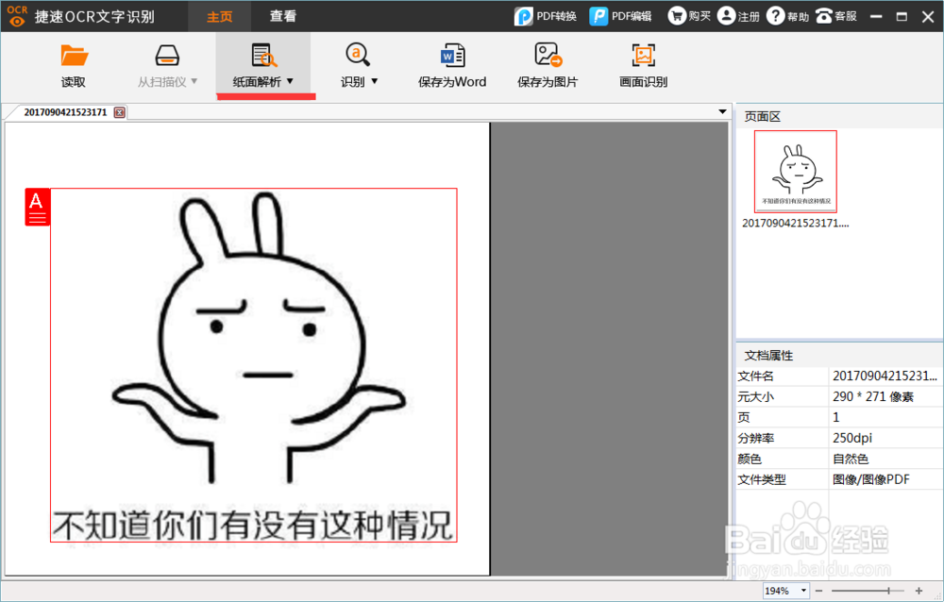Image resolution: width=944 pixels, height=602 pixels.
Task: Click the 客服 telephone icon
Action: 823,16
